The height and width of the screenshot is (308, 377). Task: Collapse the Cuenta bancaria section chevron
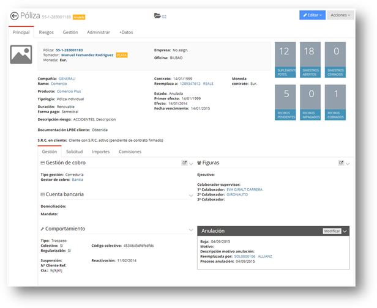click(x=191, y=196)
